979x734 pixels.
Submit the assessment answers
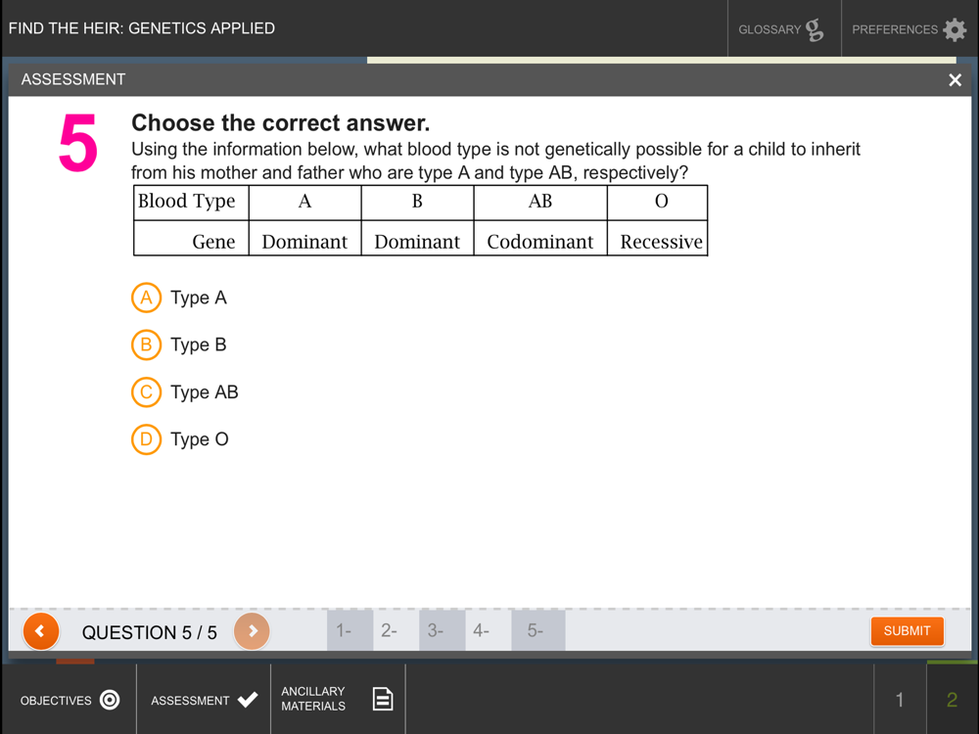[907, 631]
